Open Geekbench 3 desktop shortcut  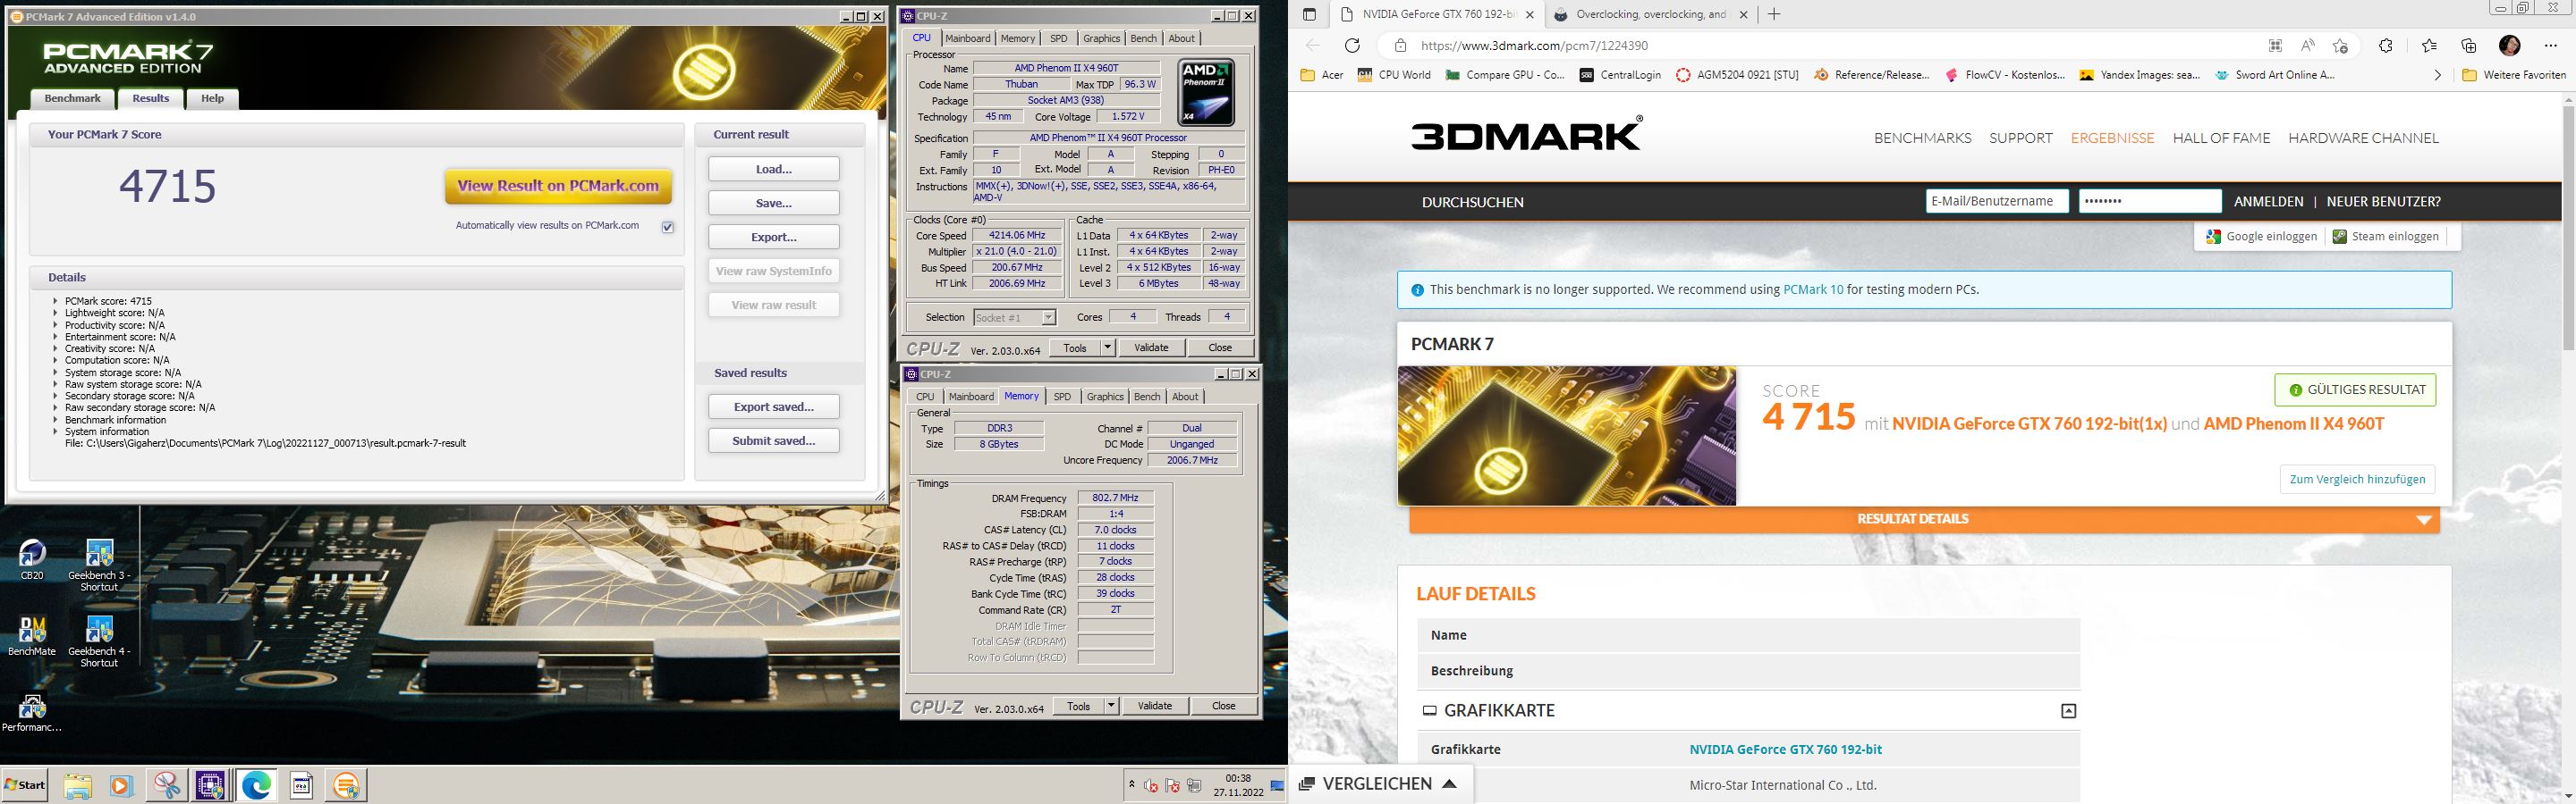pyautogui.click(x=99, y=565)
